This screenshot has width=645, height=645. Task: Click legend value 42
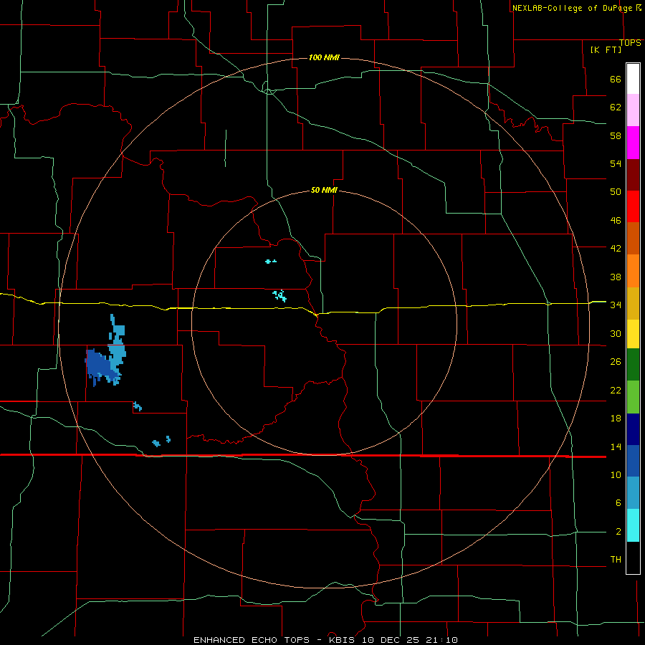coord(616,249)
